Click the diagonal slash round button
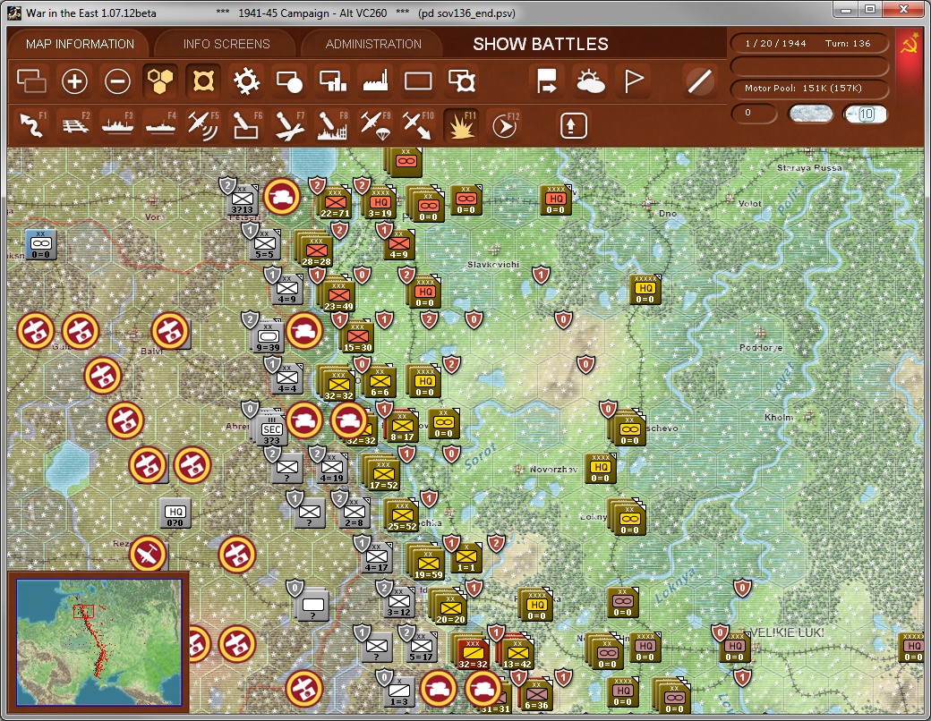This screenshot has height=721, width=931. tap(699, 81)
